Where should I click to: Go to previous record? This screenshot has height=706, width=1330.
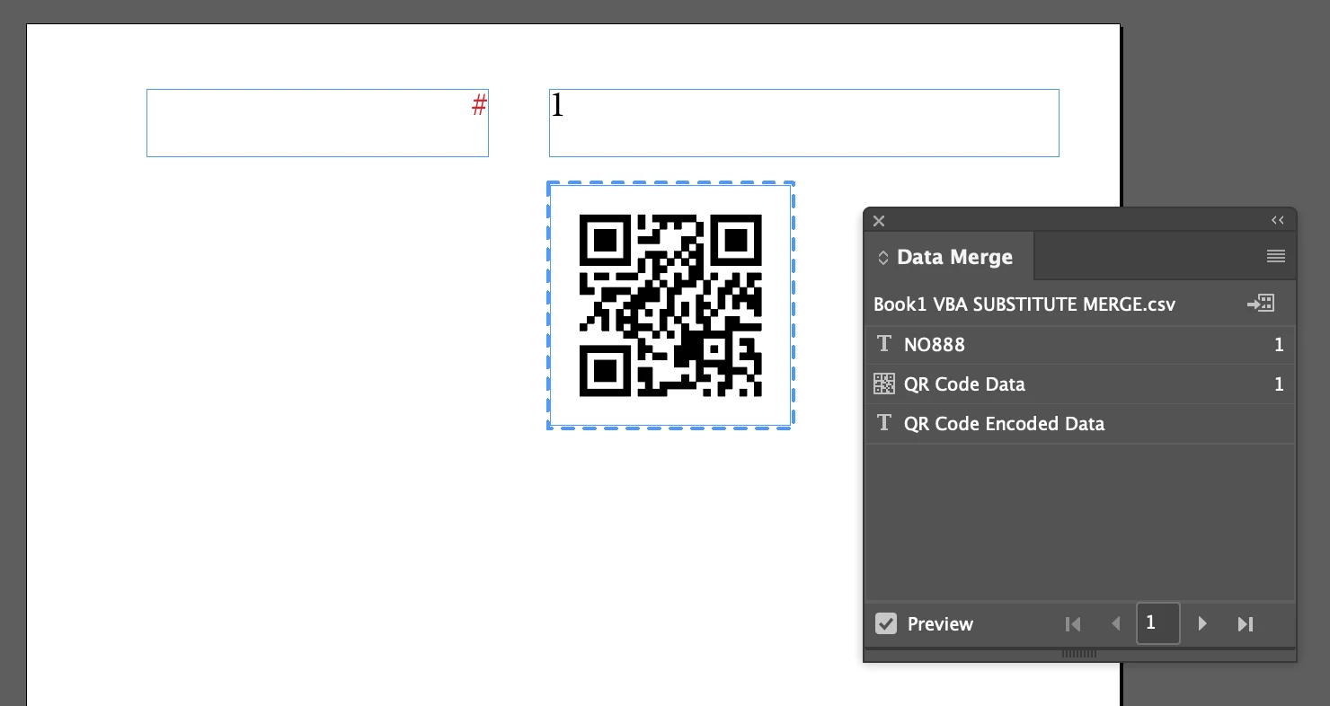pyautogui.click(x=1115, y=624)
